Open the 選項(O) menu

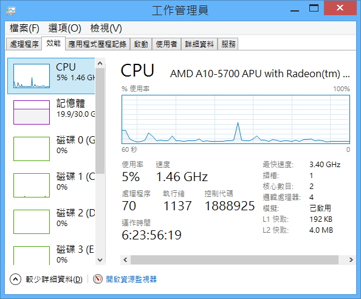(64, 29)
